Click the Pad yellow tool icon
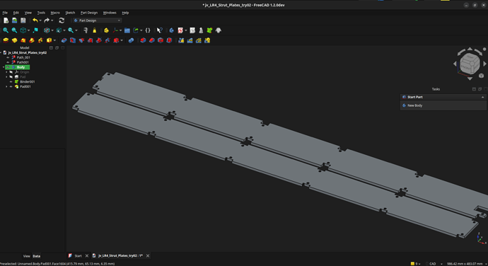 click(6, 40)
